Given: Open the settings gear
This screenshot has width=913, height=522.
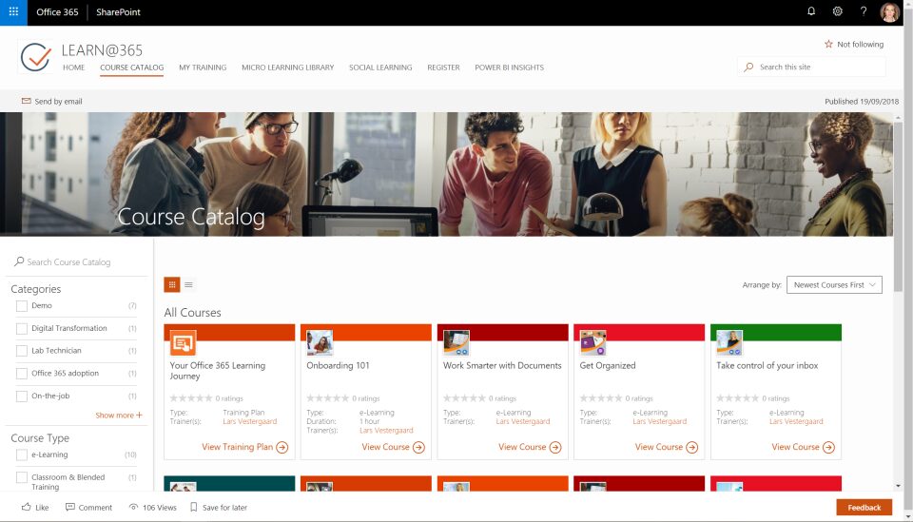Looking at the screenshot, I should [x=837, y=11].
